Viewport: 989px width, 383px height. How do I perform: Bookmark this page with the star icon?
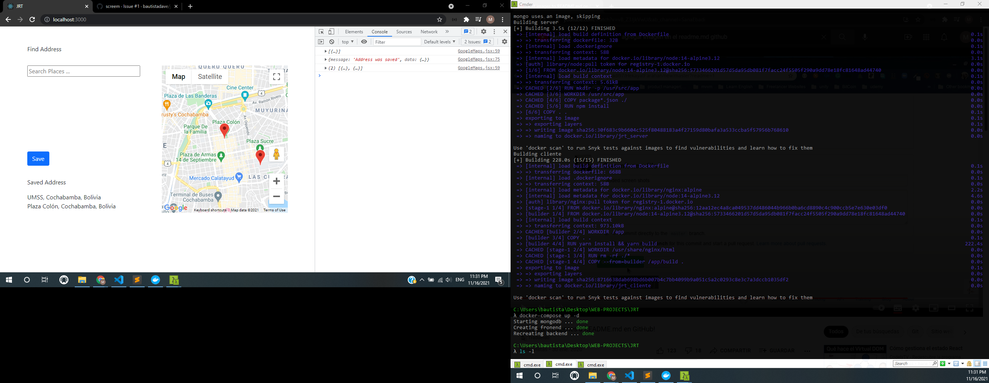point(440,19)
